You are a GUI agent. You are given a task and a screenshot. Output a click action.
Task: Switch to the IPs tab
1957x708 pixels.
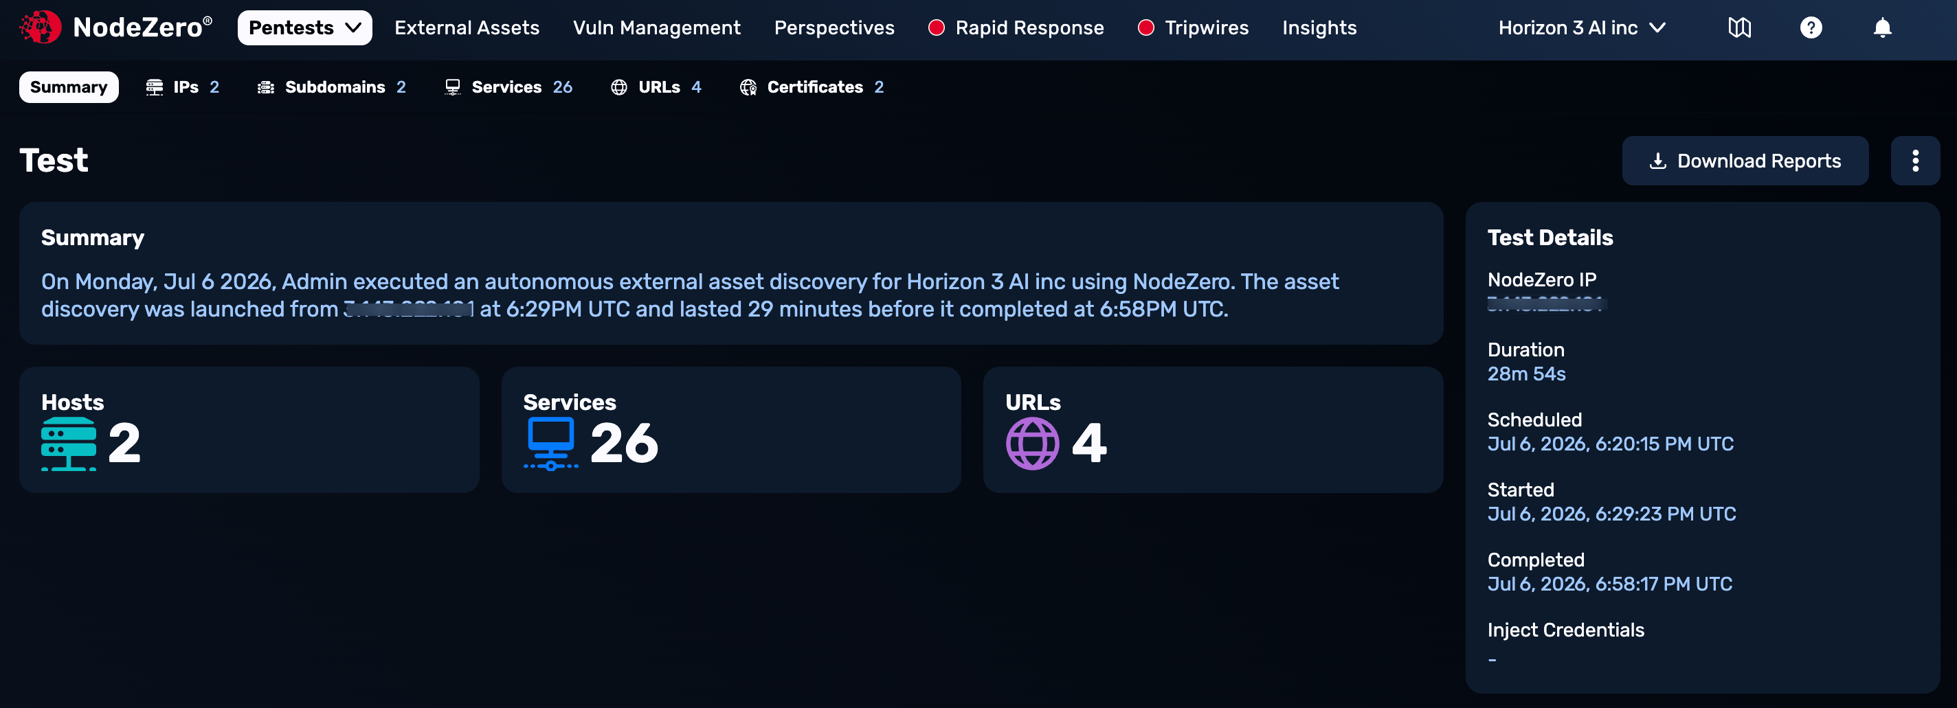point(182,87)
